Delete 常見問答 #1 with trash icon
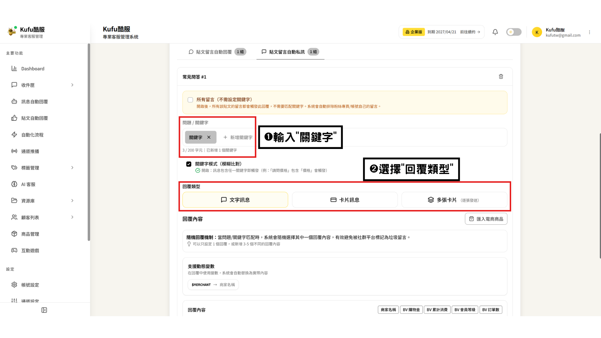 (501, 76)
